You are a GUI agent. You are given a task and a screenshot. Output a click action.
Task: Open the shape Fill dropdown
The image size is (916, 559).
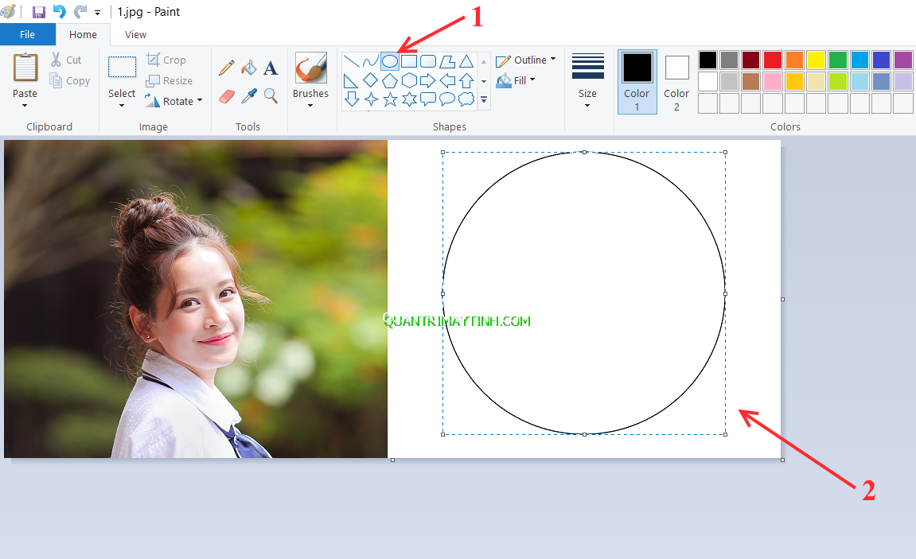pos(516,80)
